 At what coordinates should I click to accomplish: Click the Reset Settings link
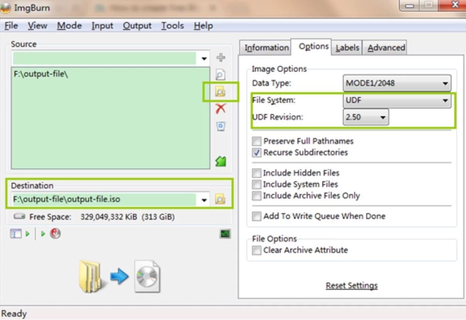tap(351, 286)
